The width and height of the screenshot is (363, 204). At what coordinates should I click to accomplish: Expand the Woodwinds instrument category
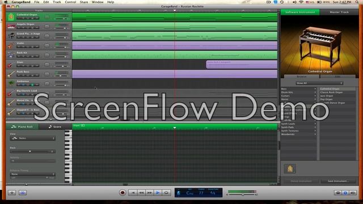tap(298, 134)
